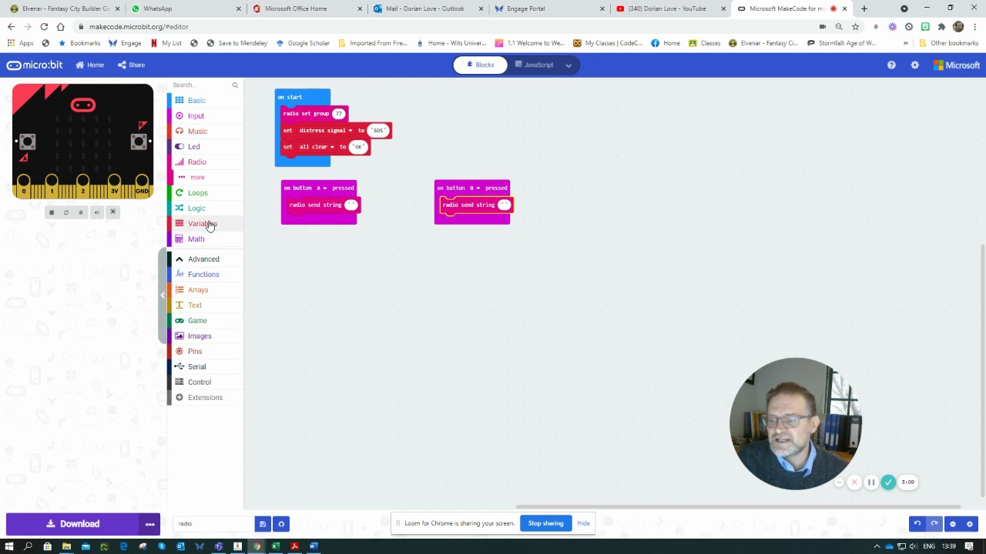Open the Serial blocks category
This screenshot has width=986, height=554.
[196, 366]
